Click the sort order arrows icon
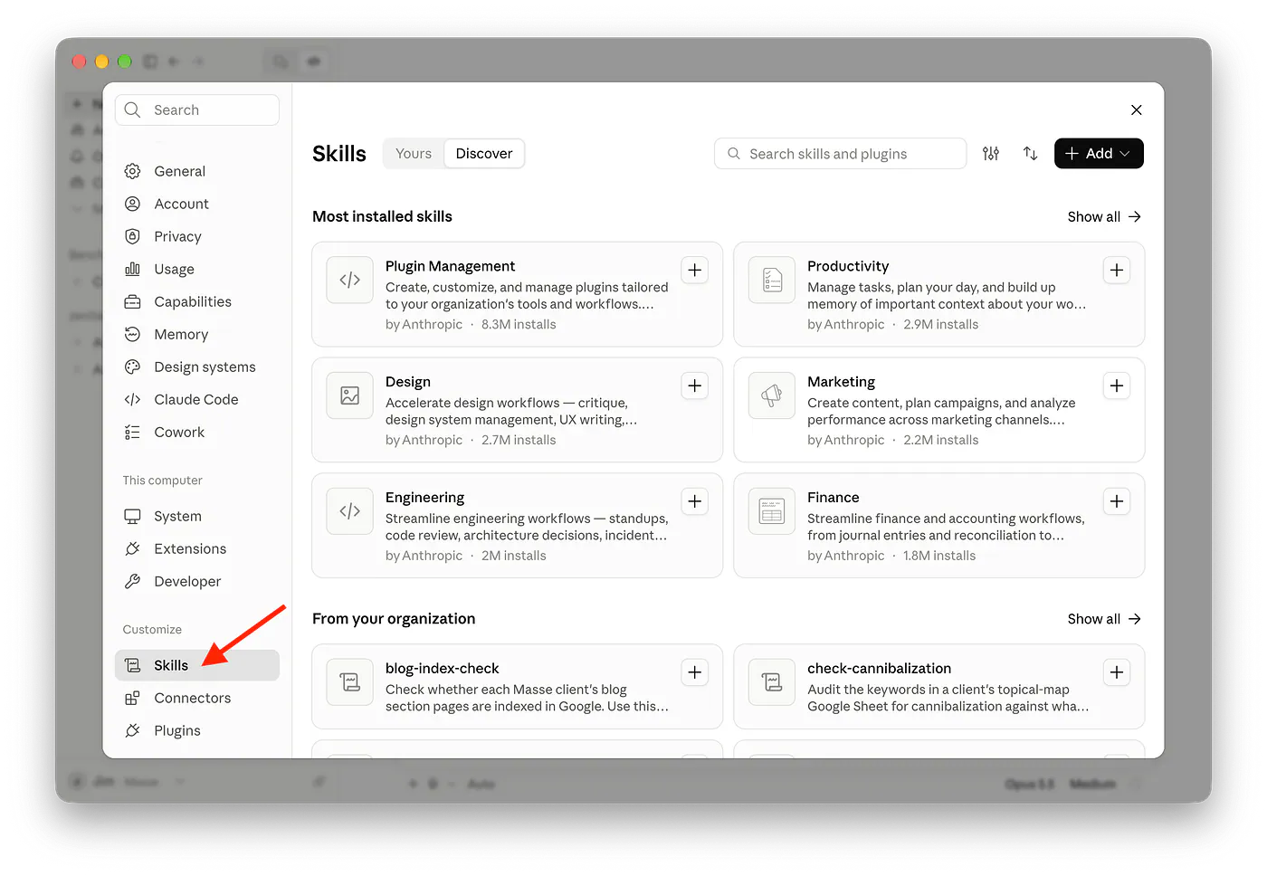 click(1031, 154)
